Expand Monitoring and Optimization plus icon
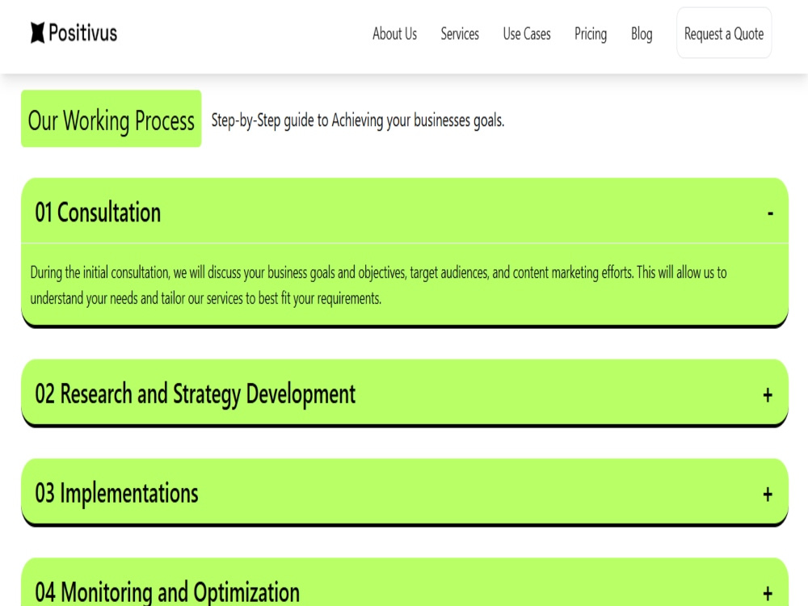Viewport: 808px width, 606px height. pyautogui.click(x=768, y=594)
